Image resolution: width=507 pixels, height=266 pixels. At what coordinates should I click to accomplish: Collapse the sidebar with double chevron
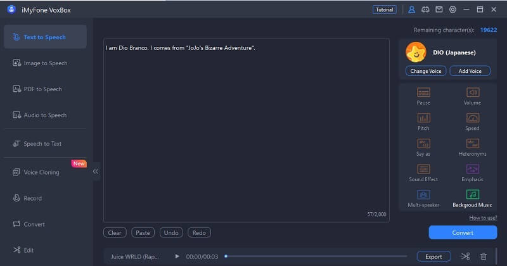pos(96,171)
